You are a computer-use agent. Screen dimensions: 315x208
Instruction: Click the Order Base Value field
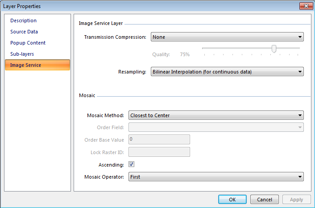click(159, 139)
